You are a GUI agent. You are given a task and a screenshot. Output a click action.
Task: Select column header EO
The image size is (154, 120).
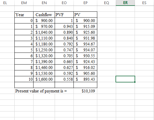(64, 3)
